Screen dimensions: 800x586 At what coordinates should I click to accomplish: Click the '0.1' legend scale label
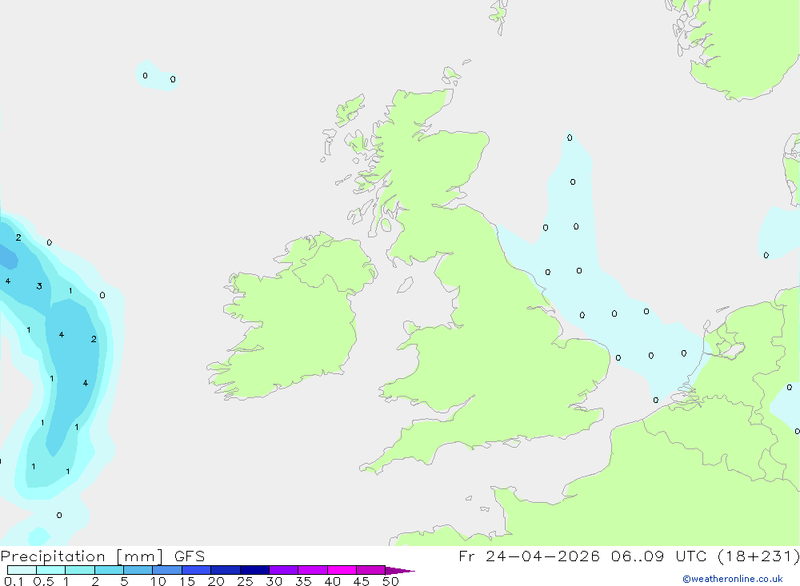(14, 581)
